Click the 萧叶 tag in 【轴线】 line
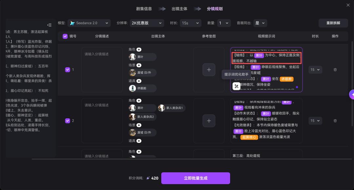Screen dimensions: 354x190 259,55
